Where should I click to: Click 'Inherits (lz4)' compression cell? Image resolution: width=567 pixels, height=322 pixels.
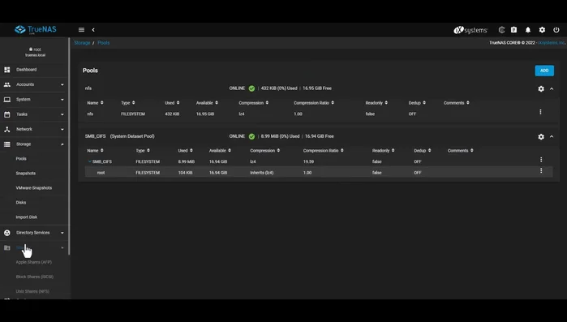click(262, 173)
